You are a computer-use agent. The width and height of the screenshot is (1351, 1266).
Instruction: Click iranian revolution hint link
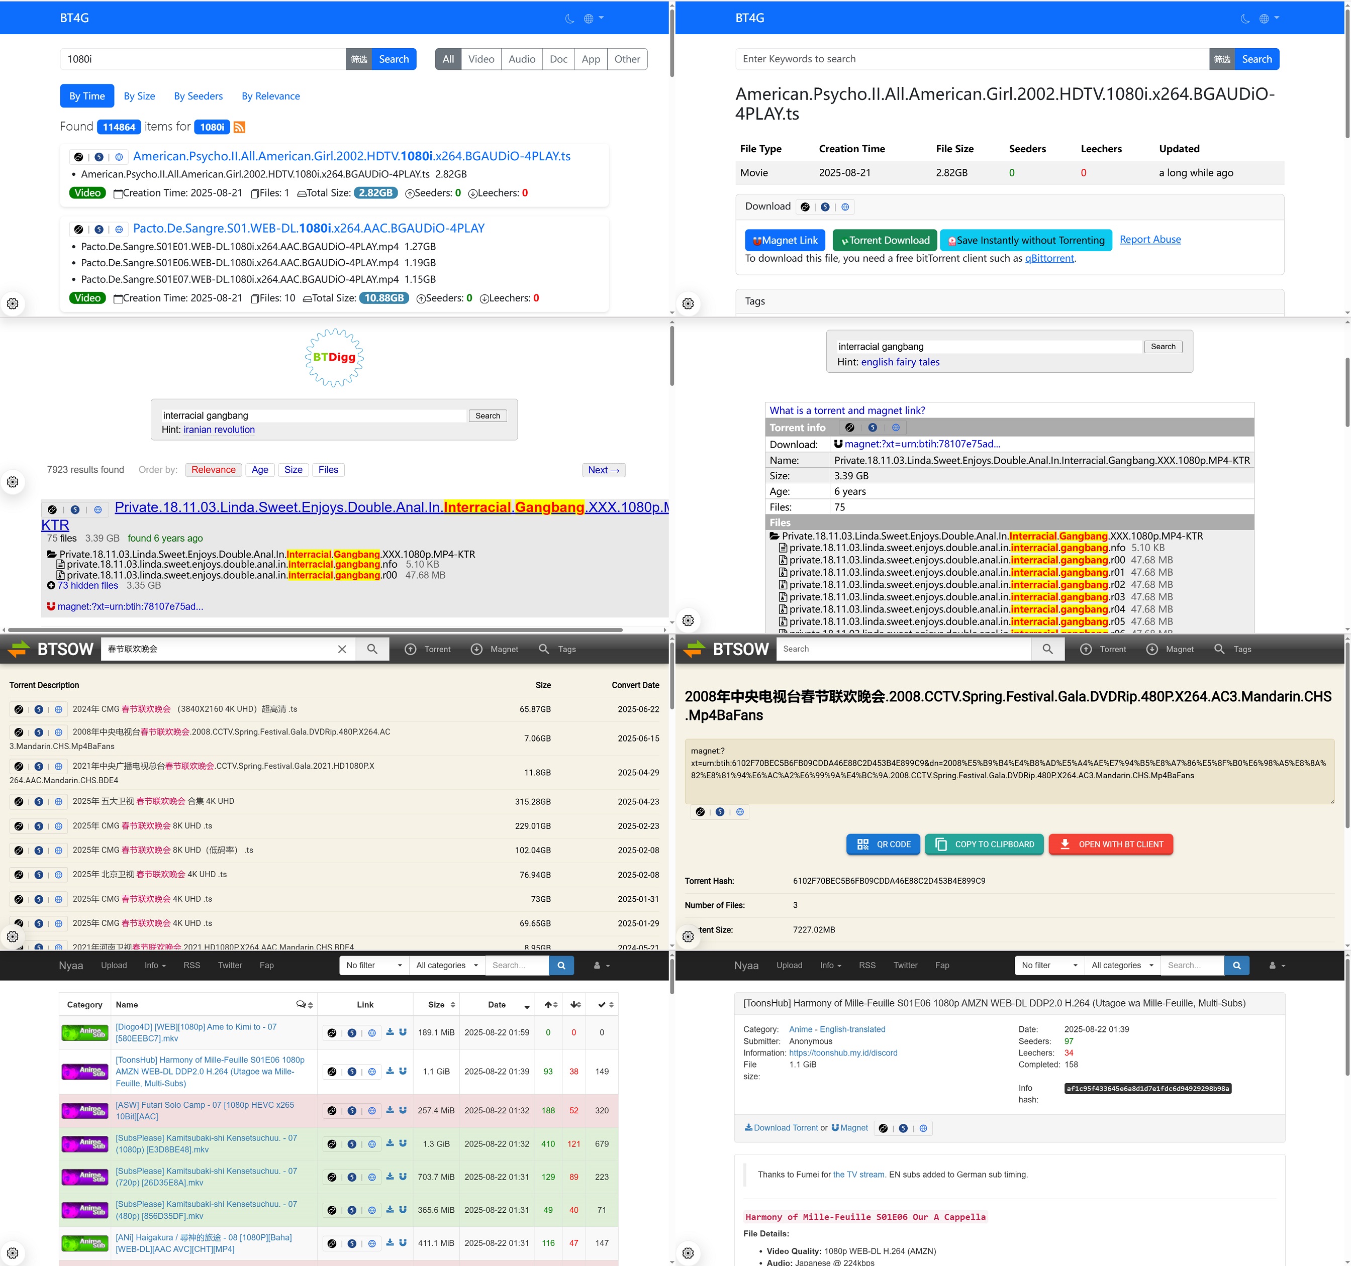point(219,429)
